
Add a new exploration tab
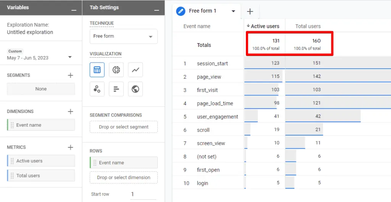pyautogui.click(x=250, y=11)
